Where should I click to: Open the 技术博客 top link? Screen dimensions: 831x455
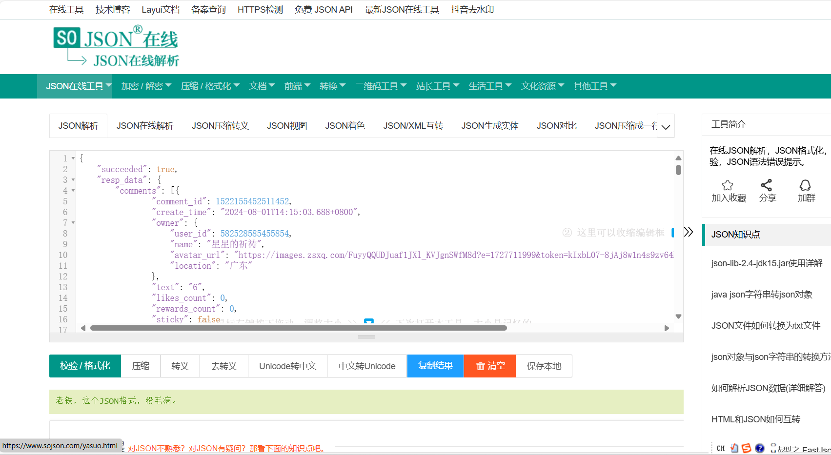coord(113,10)
